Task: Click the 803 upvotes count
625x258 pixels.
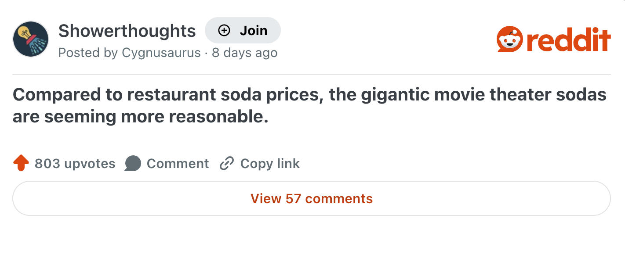Action: [75, 163]
